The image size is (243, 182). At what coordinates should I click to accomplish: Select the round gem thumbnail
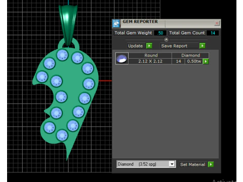click(x=122, y=59)
